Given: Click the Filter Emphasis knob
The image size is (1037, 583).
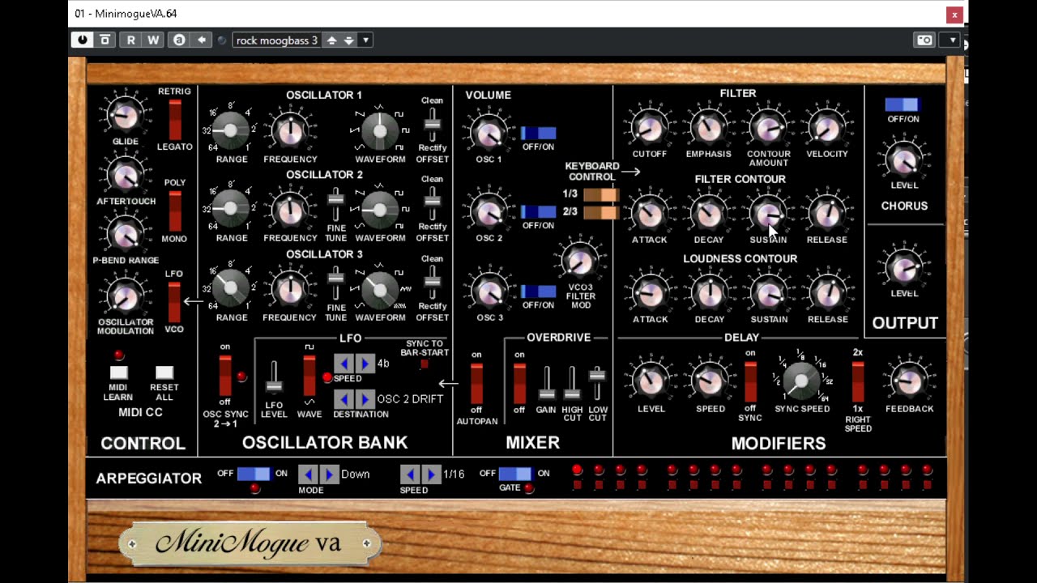Looking at the screenshot, I should click(708, 129).
